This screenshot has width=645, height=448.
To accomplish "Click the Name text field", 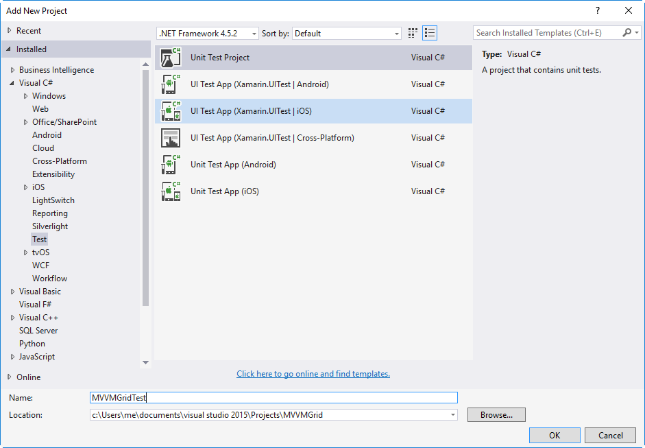I will tap(273, 397).
